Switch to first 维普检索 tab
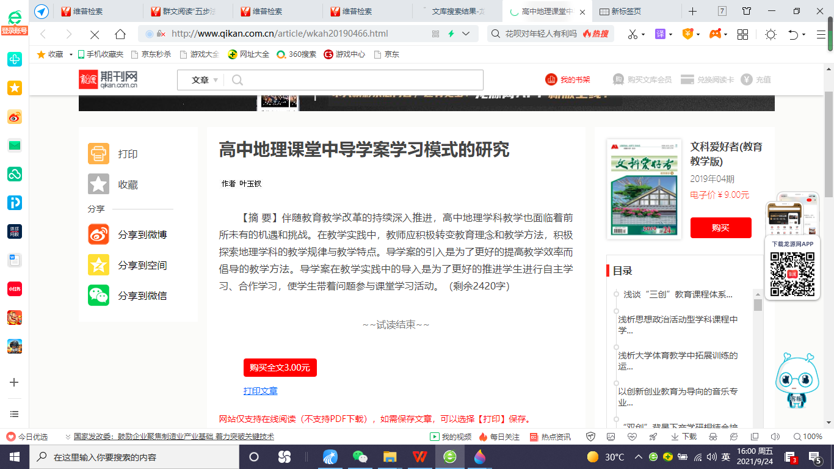 pyautogui.click(x=98, y=11)
